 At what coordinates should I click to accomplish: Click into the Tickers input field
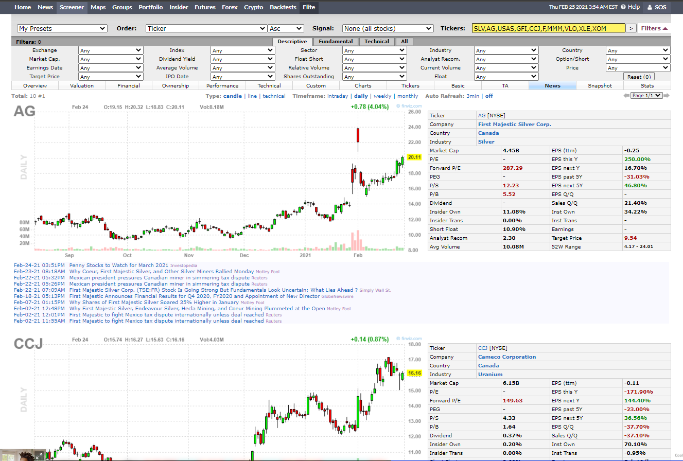(548, 28)
